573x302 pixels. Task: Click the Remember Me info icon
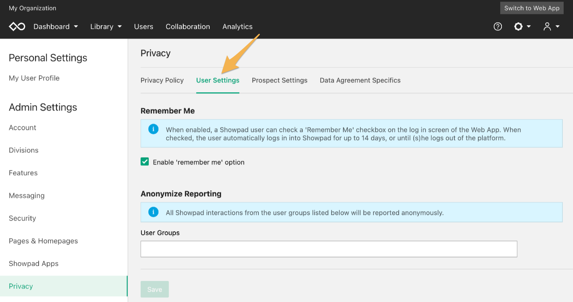tap(153, 129)
